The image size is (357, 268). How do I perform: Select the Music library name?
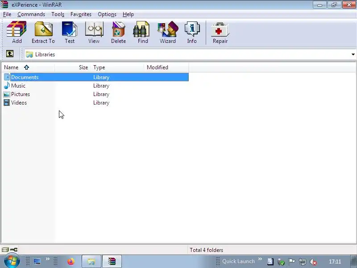point(18,86)
